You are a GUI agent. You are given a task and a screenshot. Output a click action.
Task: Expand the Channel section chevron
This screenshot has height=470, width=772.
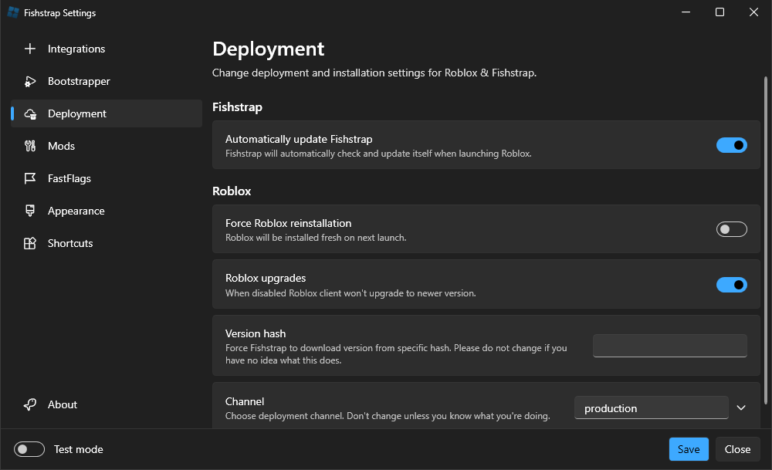[x=741, y=407]
